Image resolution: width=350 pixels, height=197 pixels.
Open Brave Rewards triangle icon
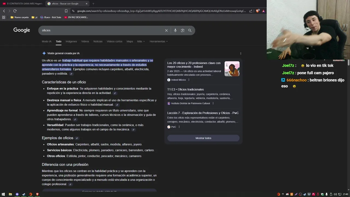(263, 11)
